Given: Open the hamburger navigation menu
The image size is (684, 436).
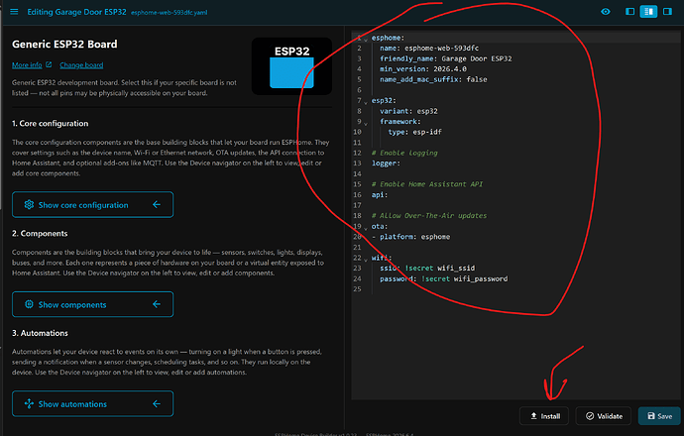Looking at the screenshot, I should (14, 12).
